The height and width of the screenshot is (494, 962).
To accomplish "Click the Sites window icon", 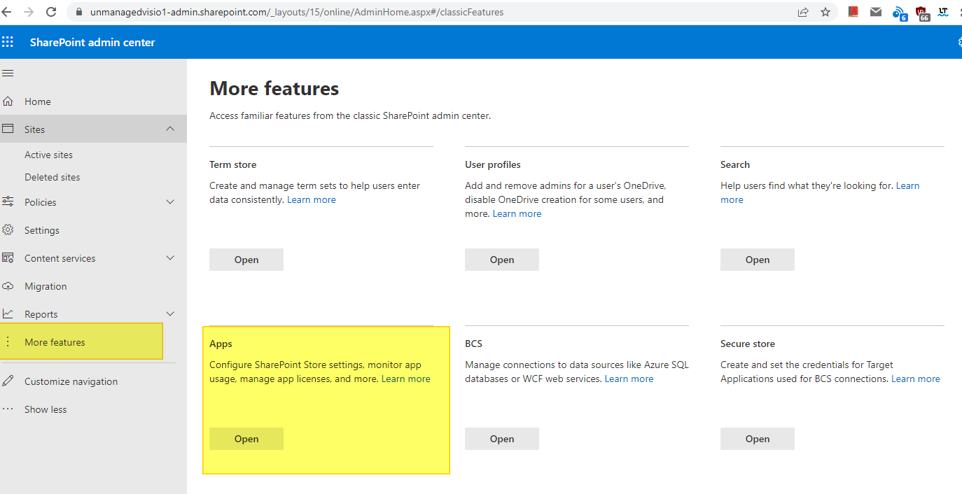I will (8, 129).
